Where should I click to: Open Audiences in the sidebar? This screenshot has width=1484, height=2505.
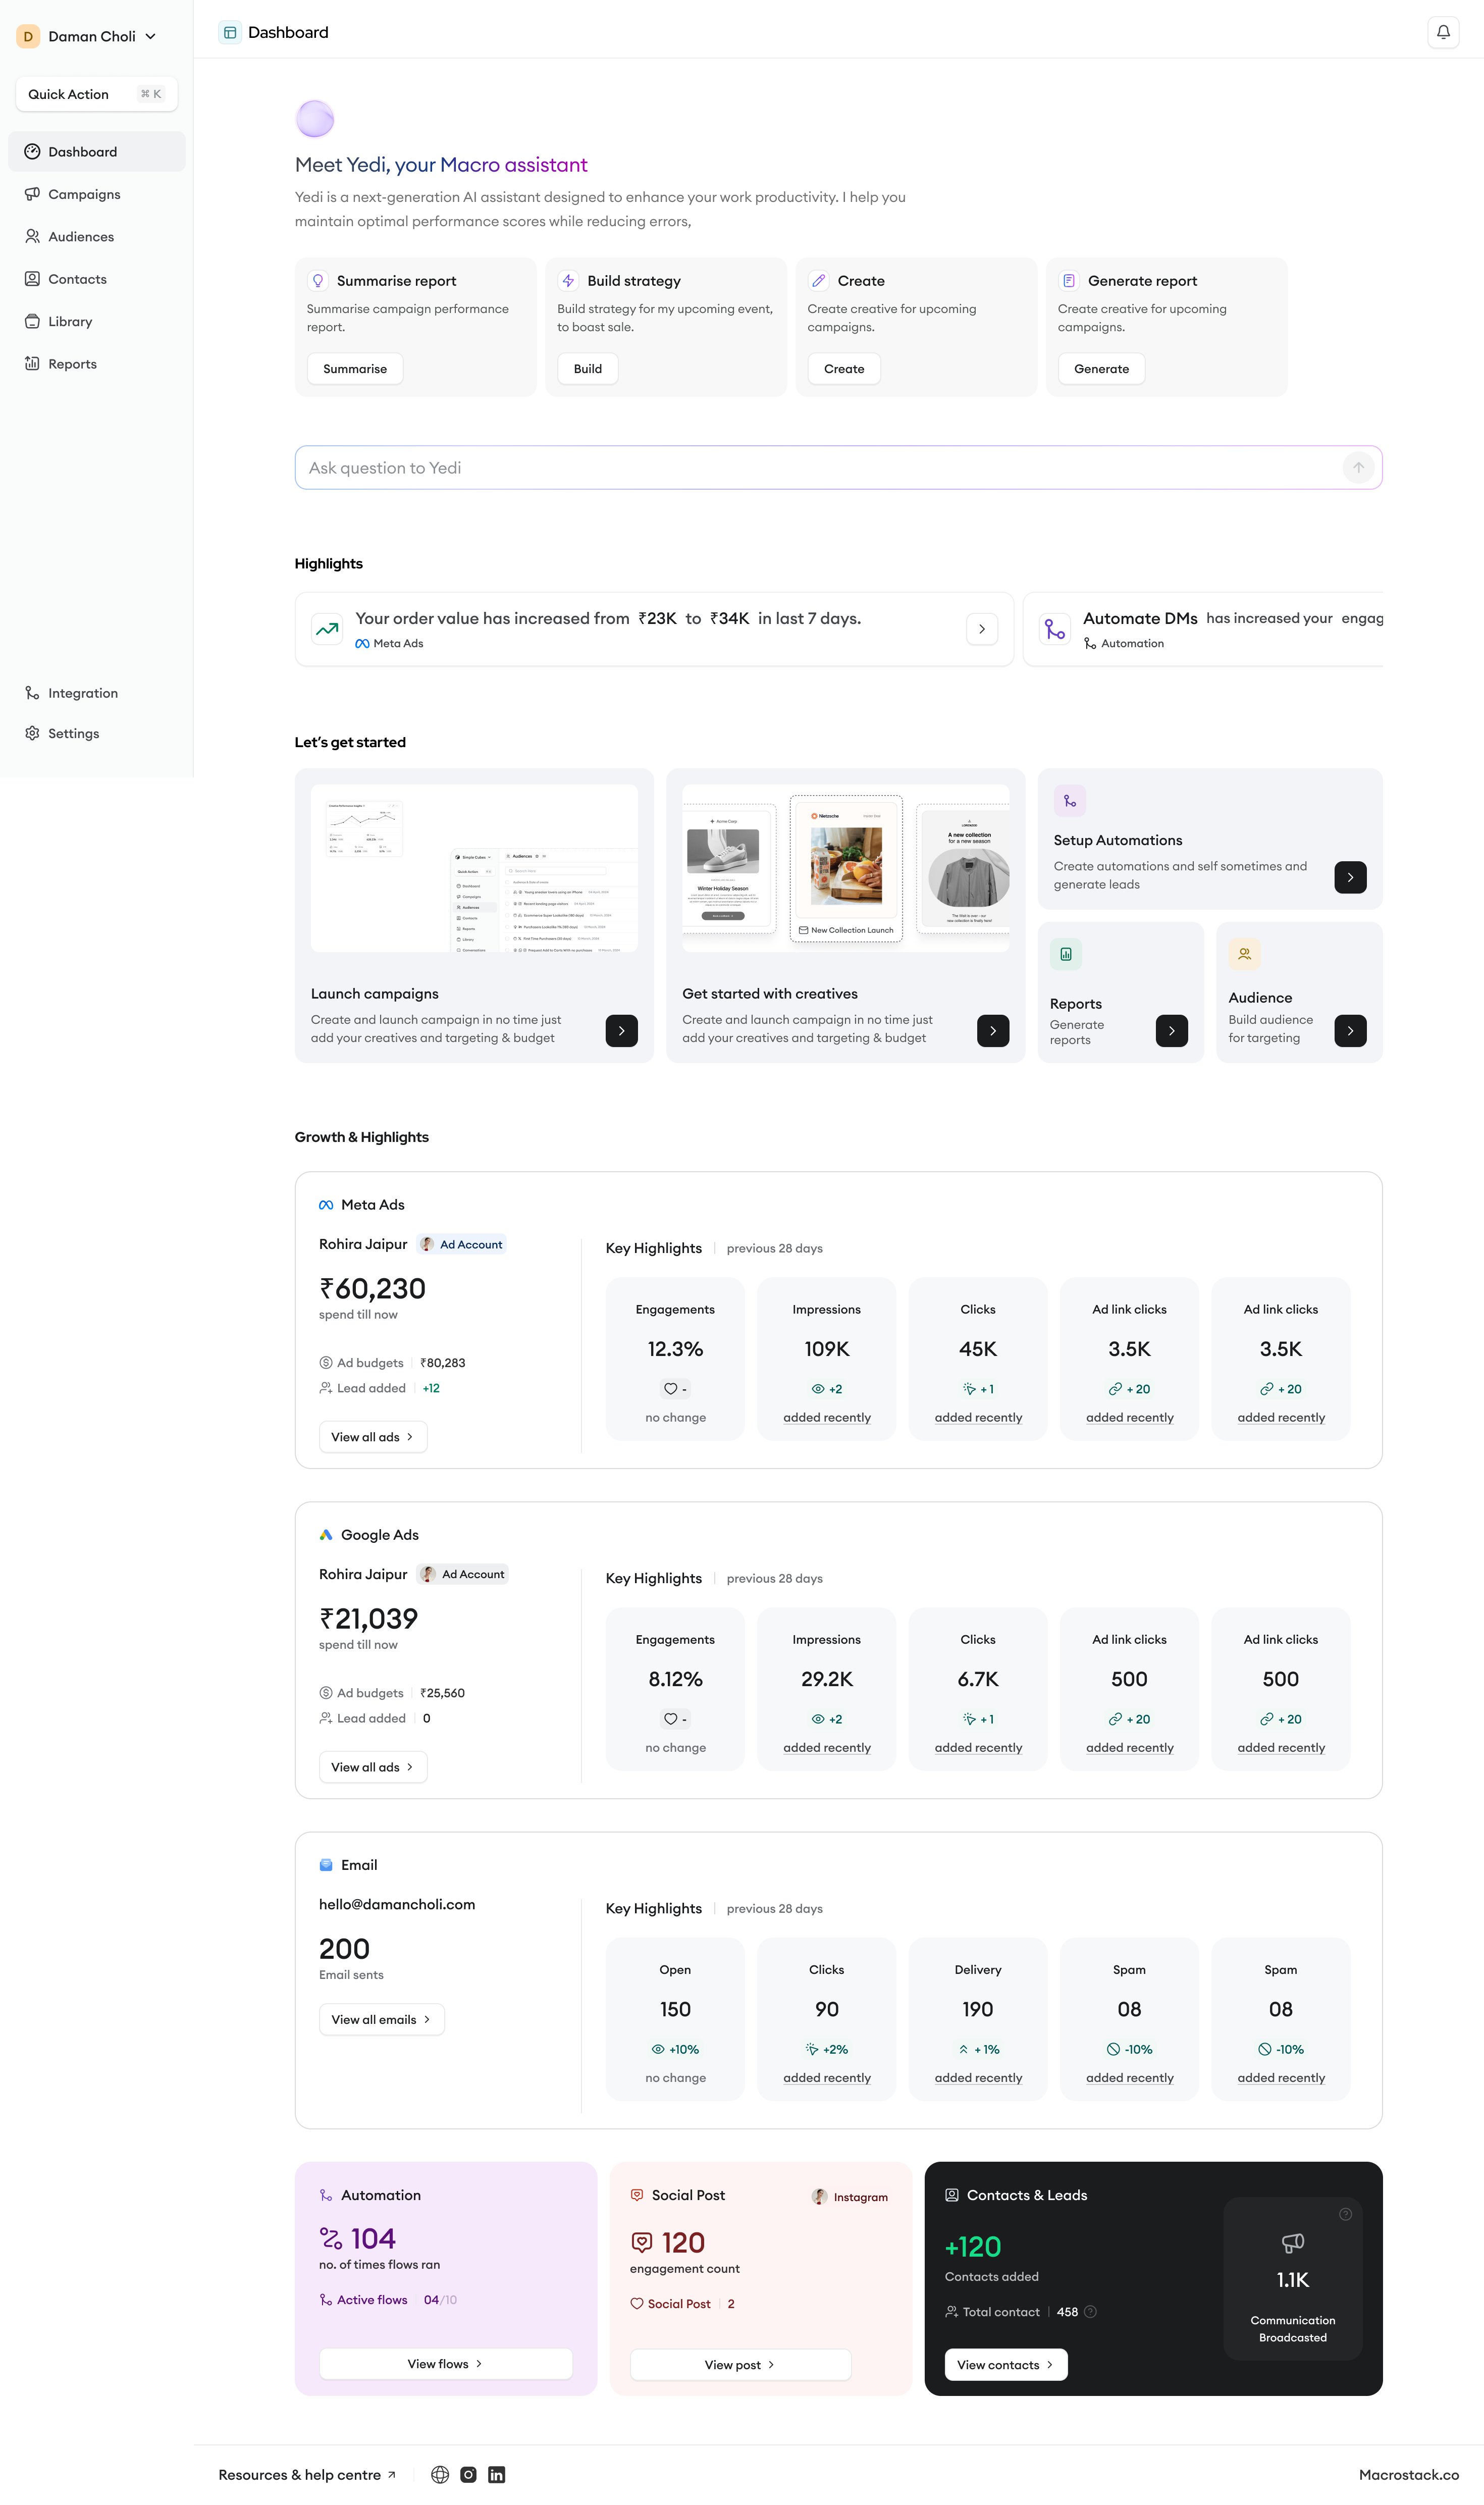(97, 237)
